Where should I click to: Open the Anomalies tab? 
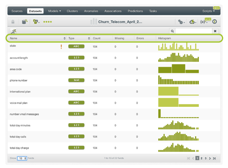(x=91, y=11)
